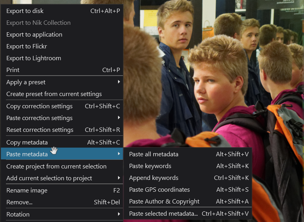
Task: Expand Paste correction settings submenu
Action: click(x=62, y=118)
